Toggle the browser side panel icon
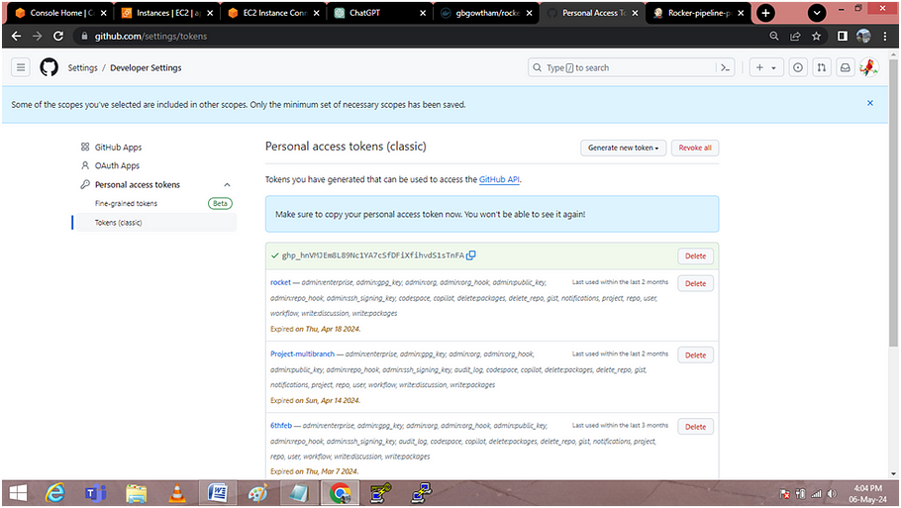The height and width of the screenshot is (508, 901). [843, 37]
